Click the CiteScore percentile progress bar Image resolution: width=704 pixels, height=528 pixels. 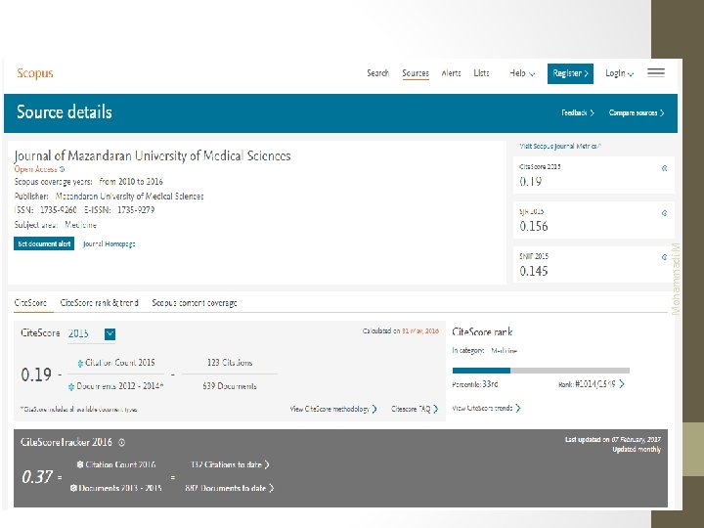541,371
